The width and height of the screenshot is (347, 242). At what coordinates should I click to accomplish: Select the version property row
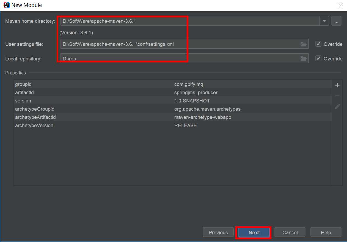point(173,101)
